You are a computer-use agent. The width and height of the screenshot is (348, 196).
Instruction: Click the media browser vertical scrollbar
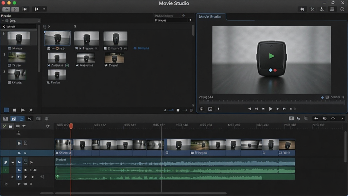click(x=193, y=30)
